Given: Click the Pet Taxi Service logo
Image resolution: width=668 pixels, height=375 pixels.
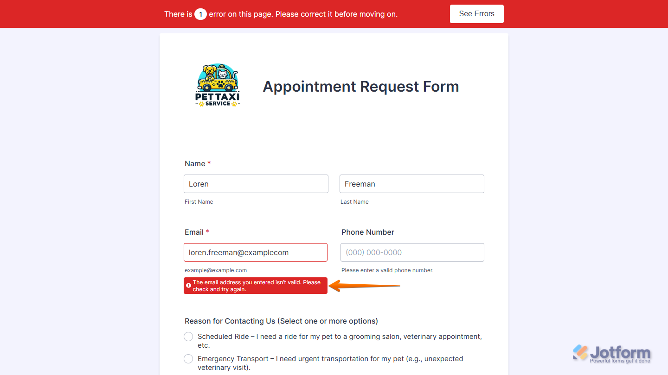Looking at the screenshot, I should click(218, 86).
